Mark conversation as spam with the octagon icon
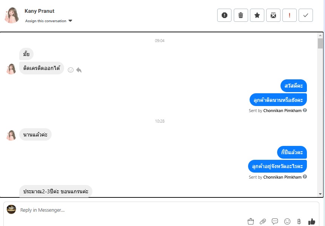Viewport: 325px width, 226px height. [x=224, y=15]
